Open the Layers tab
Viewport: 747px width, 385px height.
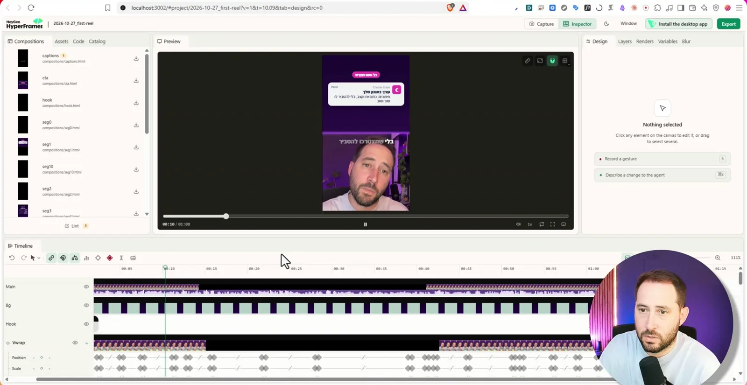(x=625, y=42)
